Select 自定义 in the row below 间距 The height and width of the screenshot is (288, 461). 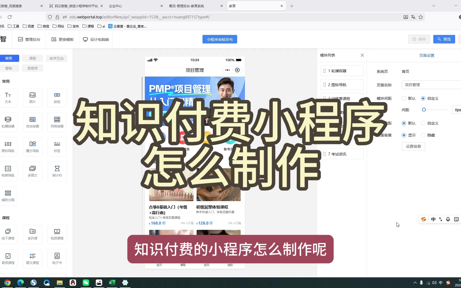click(x=430, y=123)
